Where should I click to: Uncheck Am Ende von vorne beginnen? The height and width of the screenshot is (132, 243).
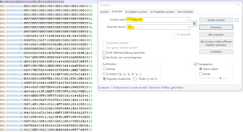(x=104, y=57)
